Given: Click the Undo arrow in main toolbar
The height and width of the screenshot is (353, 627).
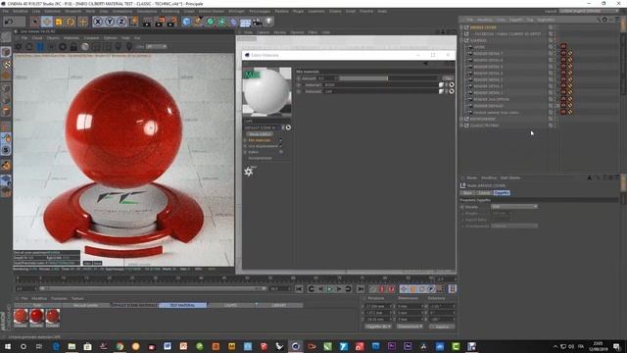Looking at the screenshot, I should pyautogui.click(x=9, y=22).
